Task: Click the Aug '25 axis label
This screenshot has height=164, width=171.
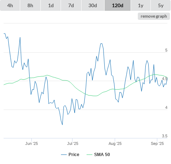Action: click(115, 143)
